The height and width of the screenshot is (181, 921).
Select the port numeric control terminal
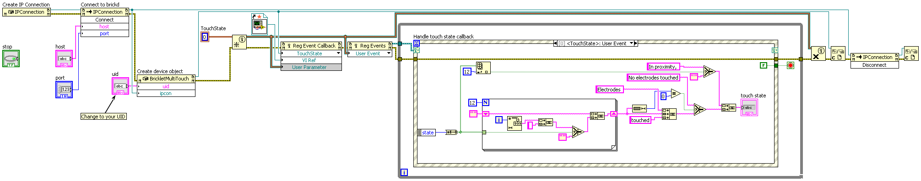64,90
